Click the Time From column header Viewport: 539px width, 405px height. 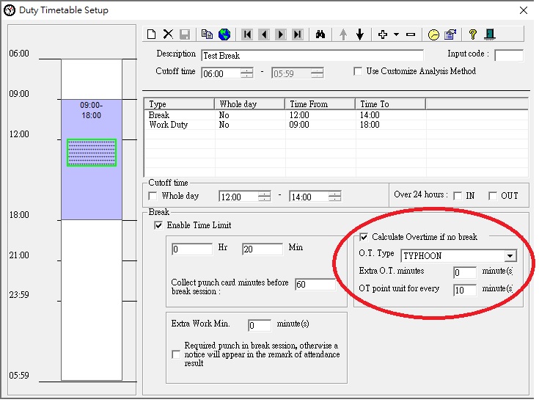click(320, 104)
